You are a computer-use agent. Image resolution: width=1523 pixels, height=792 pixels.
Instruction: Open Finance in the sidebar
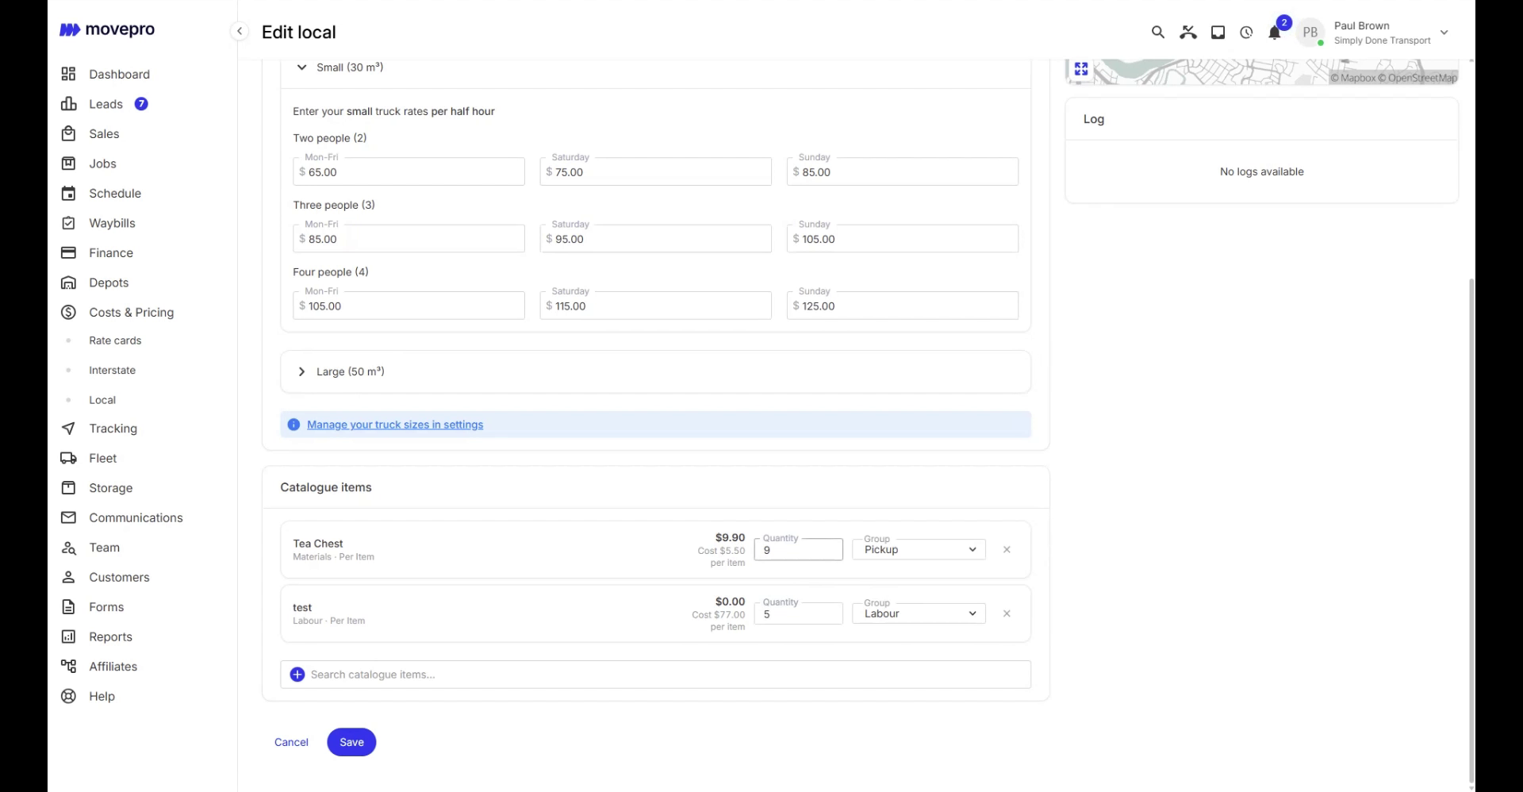(x=111, y=253)
